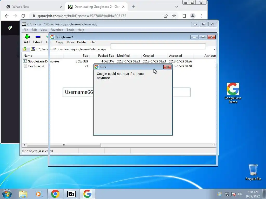This screenshot has height=199, width=266.
Task: Click the taskbar clock showing 7:30 AM
Action: coord(253,194)
